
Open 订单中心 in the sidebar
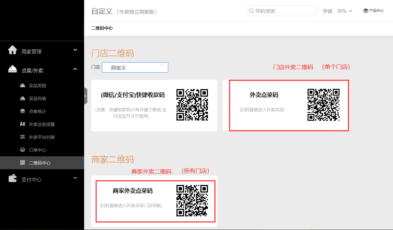[x=38, y=150]
